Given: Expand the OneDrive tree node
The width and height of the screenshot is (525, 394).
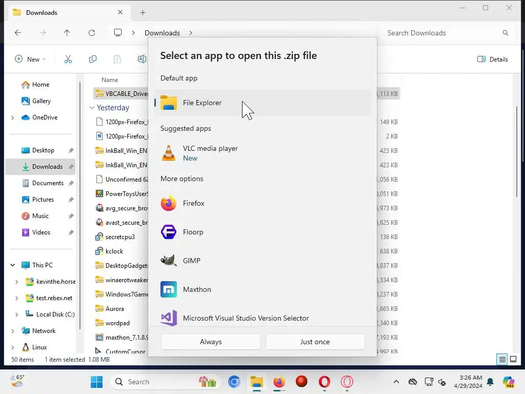Looking at the screenshot, I should coord(13,117).
